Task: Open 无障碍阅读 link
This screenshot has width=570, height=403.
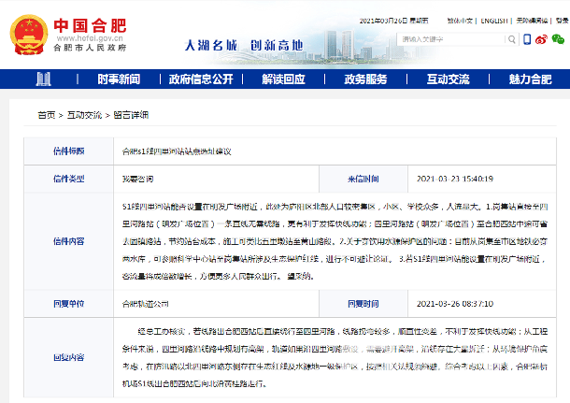Action: (533, 21)
